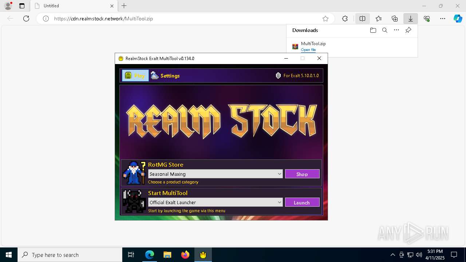Viewport: 466px width, 262px height.
Task: Close the Untitled browser tab
Action: (x=112, y=6)
